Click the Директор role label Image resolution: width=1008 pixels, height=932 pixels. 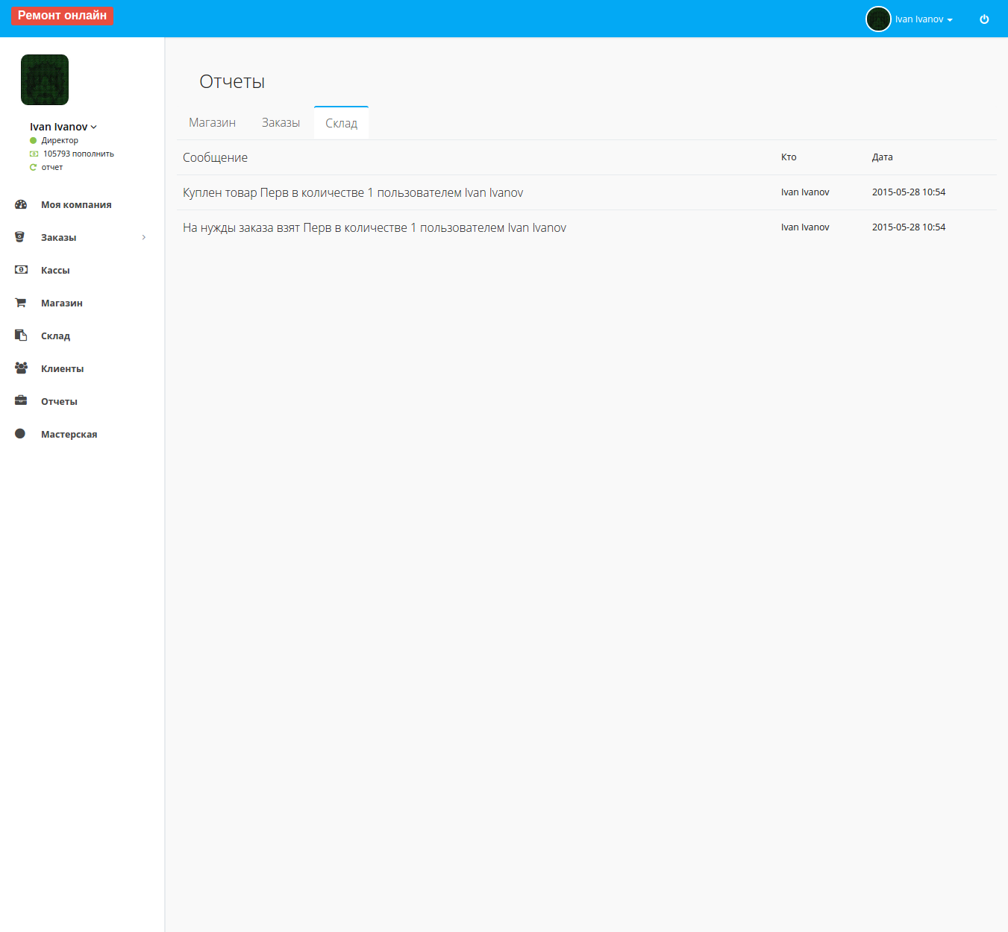pyautogui.click(x=60, y=140)
